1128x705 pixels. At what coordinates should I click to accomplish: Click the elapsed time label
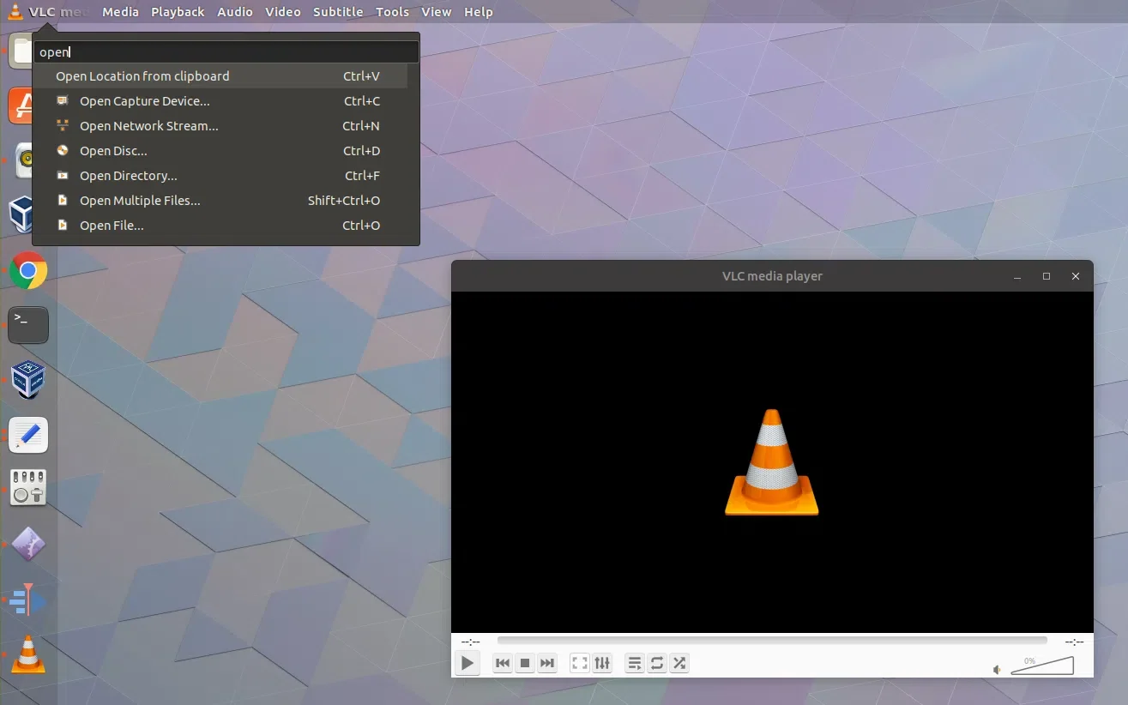470,642
